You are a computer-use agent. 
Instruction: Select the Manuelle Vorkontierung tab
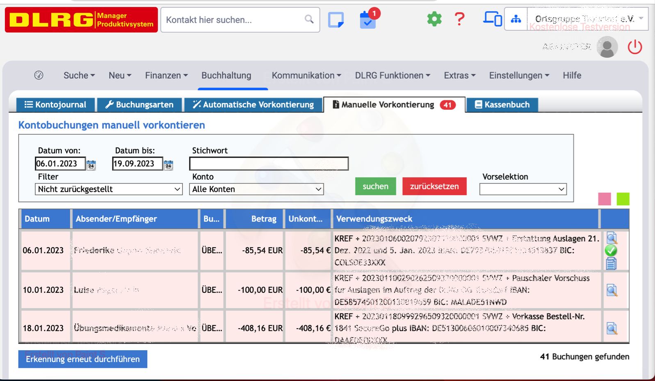(394, 104)
